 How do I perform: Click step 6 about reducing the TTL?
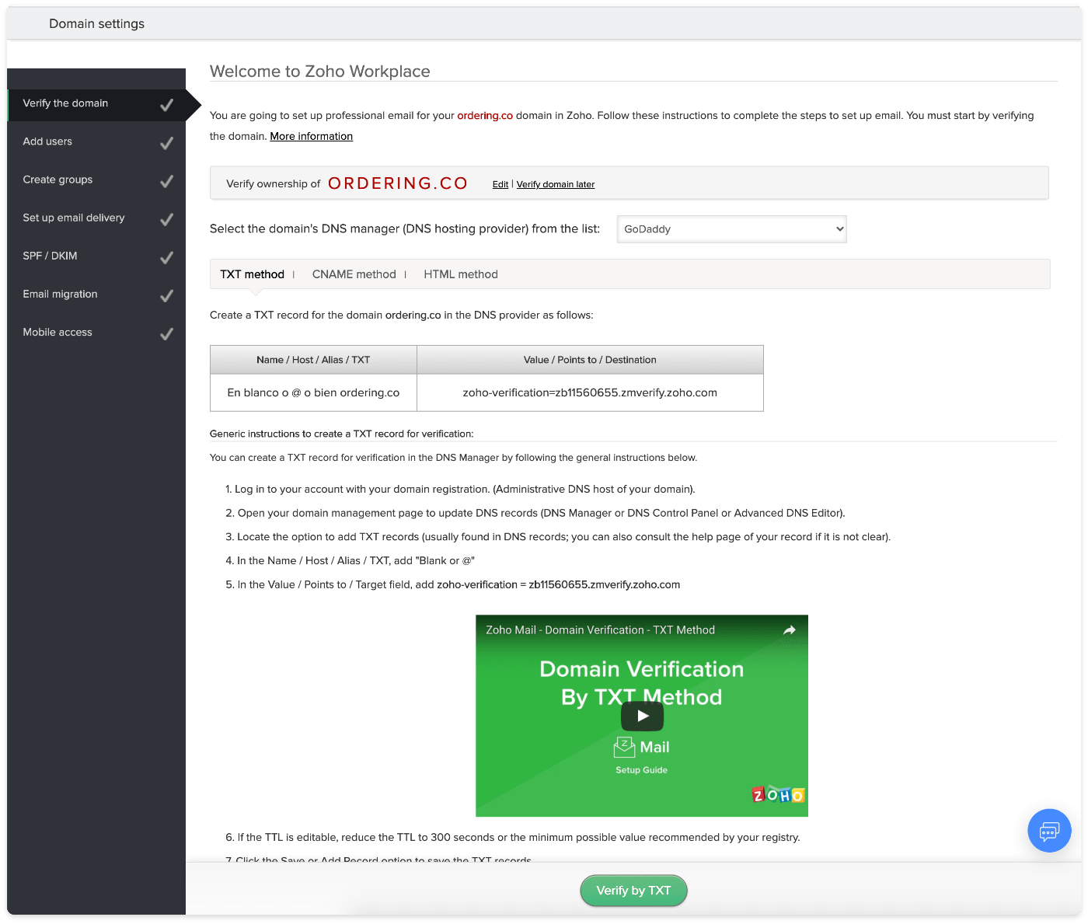click(x=513, y=837)
